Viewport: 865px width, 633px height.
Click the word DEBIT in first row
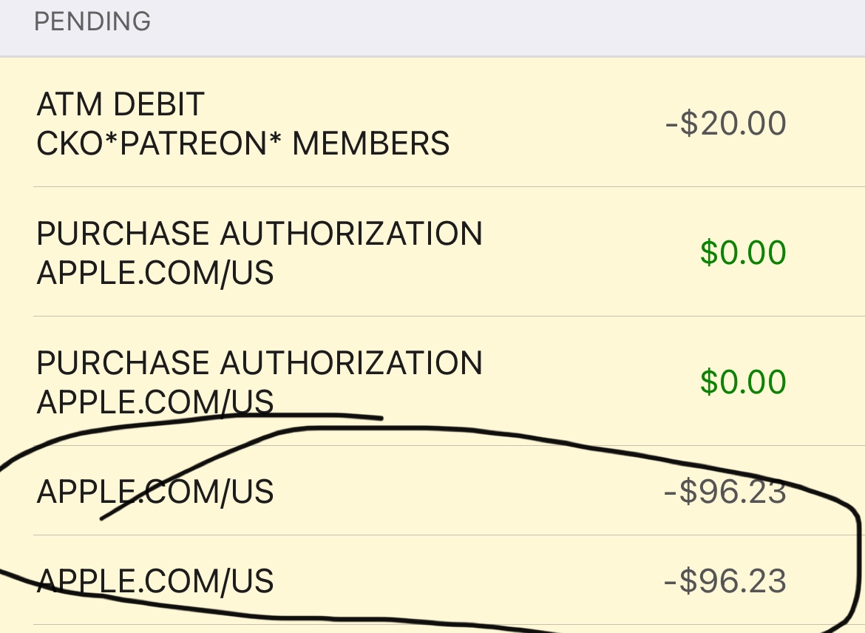pyautogui.click(x=159, y=104)
